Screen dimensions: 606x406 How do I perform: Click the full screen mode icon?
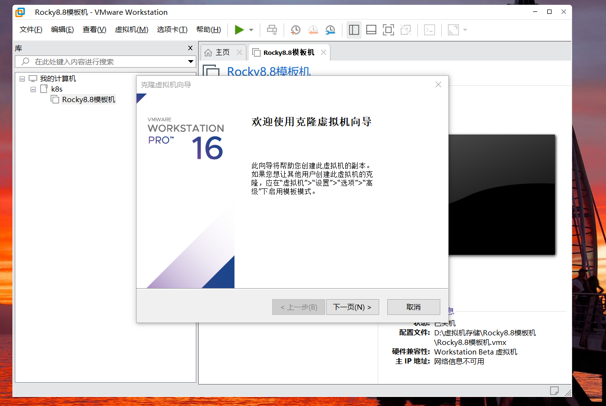click(x=388, y=30)
